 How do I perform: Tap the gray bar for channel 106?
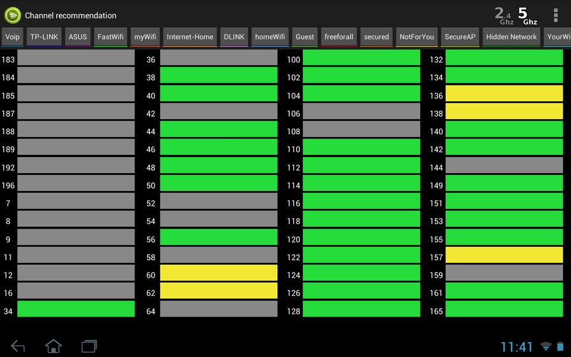pyautogui.click(x=362, y=111)
